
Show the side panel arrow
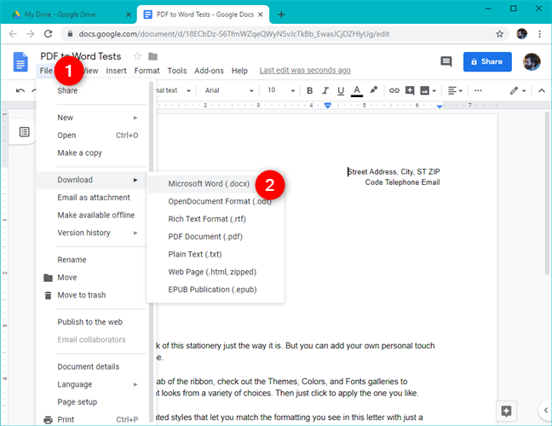click(546, 410)
